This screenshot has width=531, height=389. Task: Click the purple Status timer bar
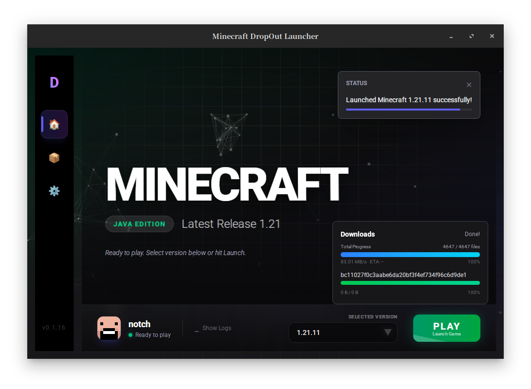[403, 110]
